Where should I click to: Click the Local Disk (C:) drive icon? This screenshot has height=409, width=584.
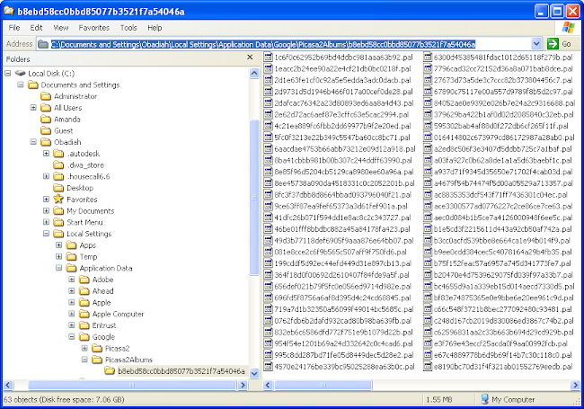point(20,73)
